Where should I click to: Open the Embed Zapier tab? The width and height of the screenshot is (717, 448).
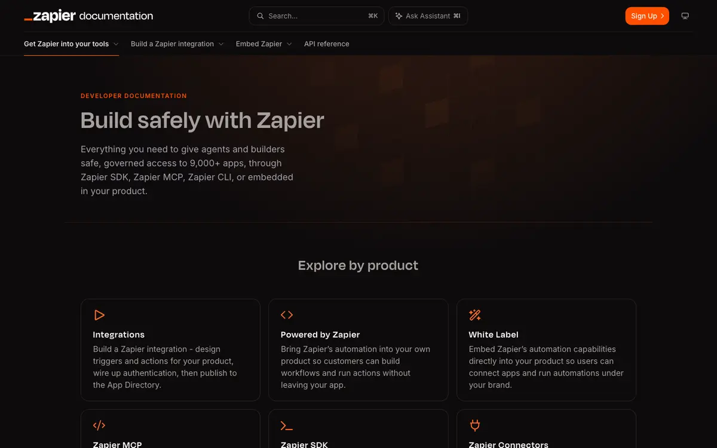[x=264, y=44]
